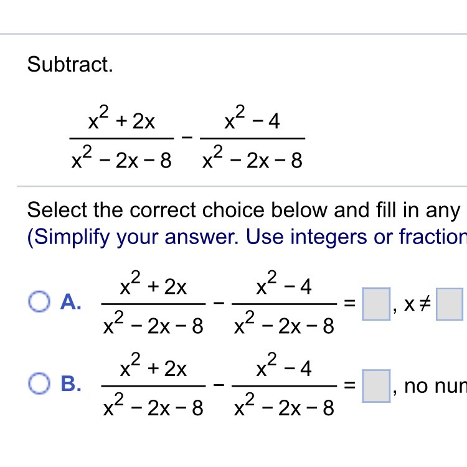Click the second fraction in choice B
This screenshot has height=467, width=467.
(x=284, y=384)
